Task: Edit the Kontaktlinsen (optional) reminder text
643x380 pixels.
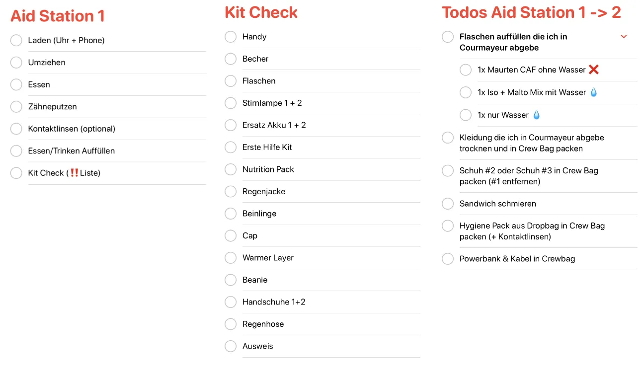Action: 72,129
